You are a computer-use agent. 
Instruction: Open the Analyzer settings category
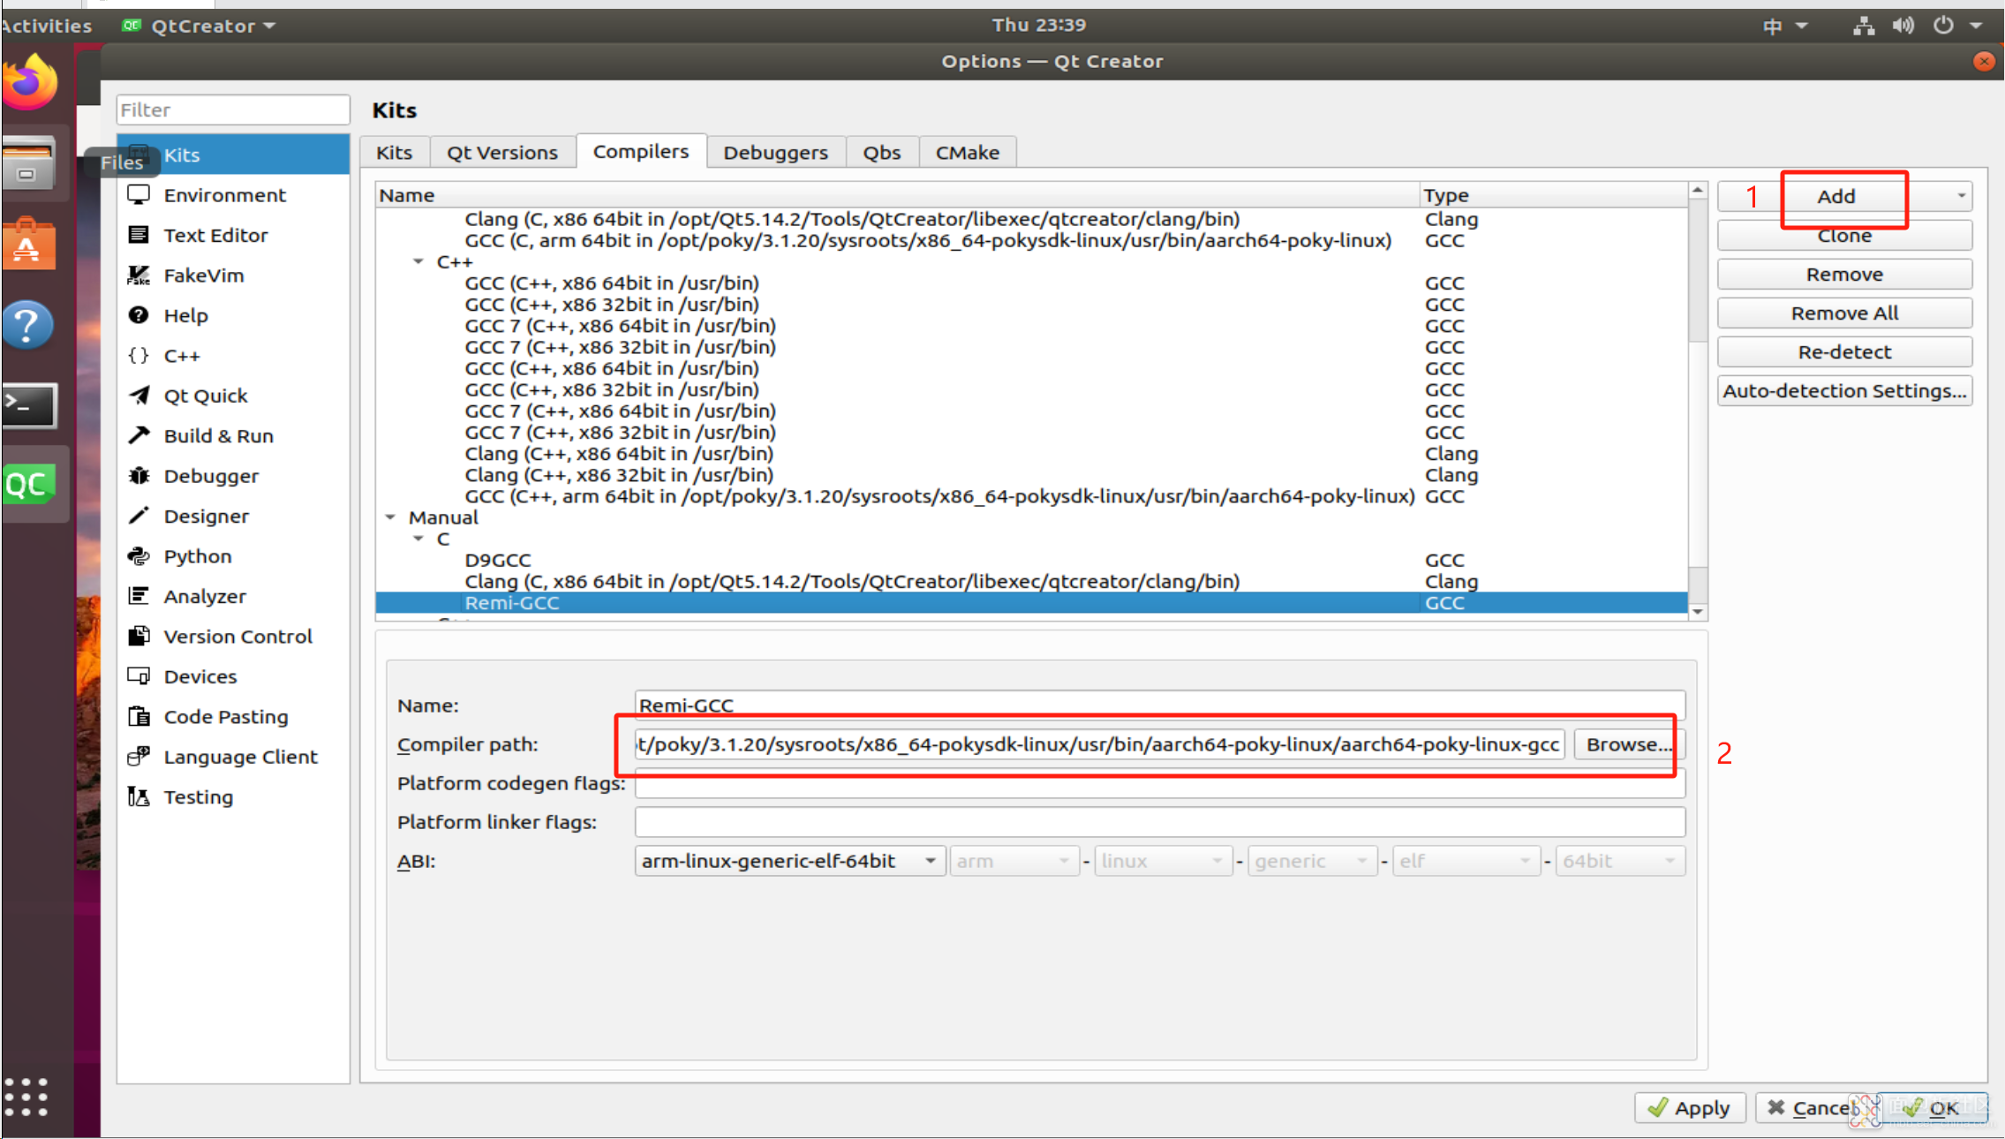[x=233, y=597]
